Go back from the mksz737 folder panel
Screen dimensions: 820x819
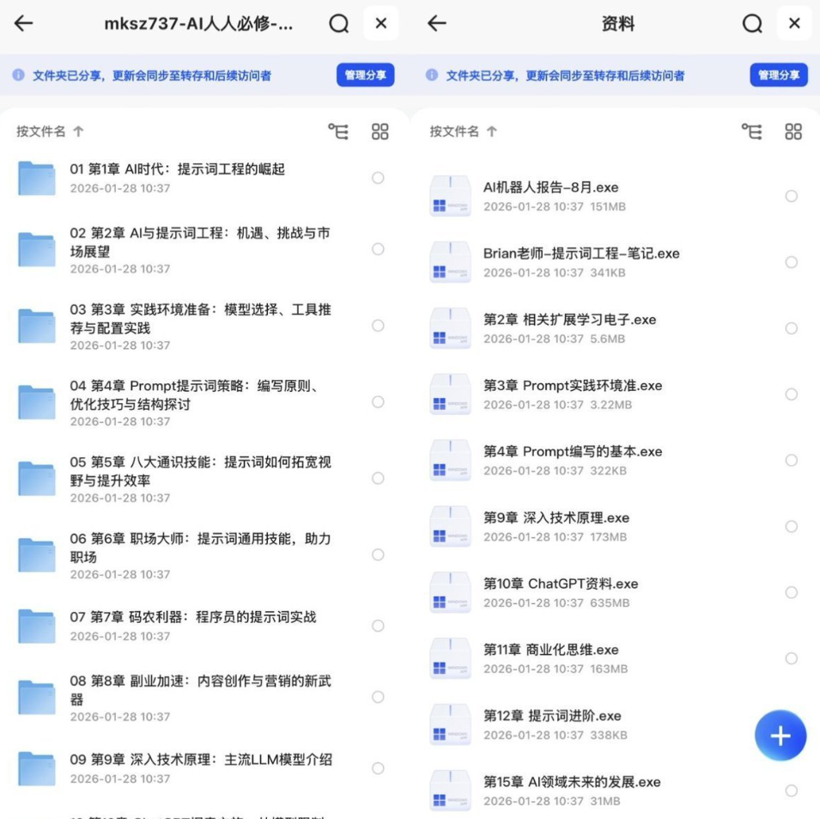(23, 23)
